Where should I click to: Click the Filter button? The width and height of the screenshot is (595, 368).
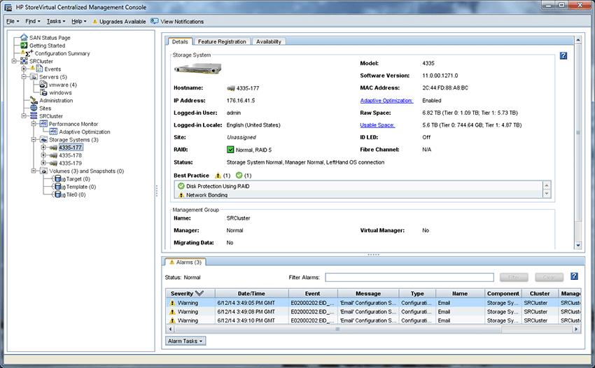coord(514,277)
